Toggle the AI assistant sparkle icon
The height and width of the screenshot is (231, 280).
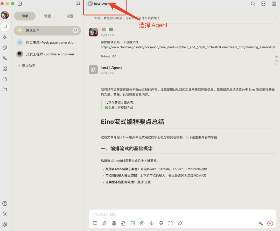pos(5,37)
